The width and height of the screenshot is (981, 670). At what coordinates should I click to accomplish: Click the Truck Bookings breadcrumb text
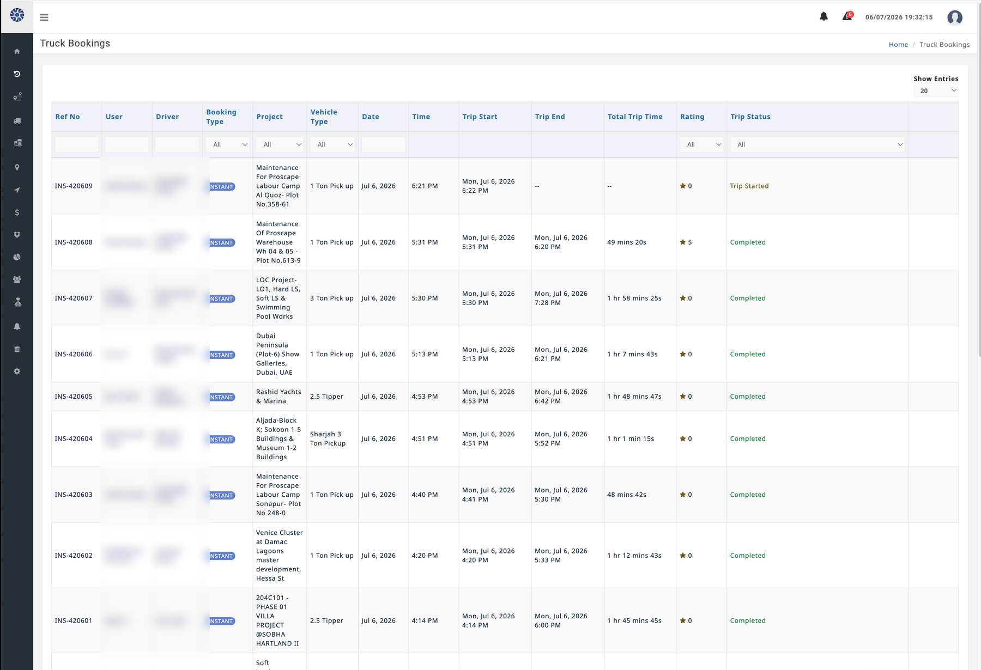tap(944, 45)
